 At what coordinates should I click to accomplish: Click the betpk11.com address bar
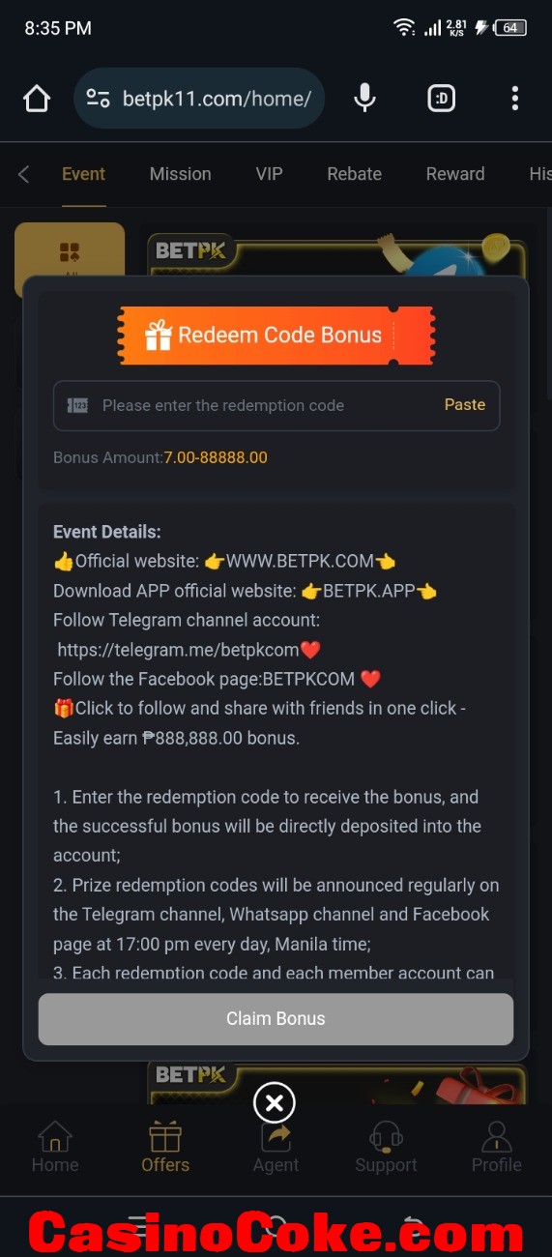point(199,99)
